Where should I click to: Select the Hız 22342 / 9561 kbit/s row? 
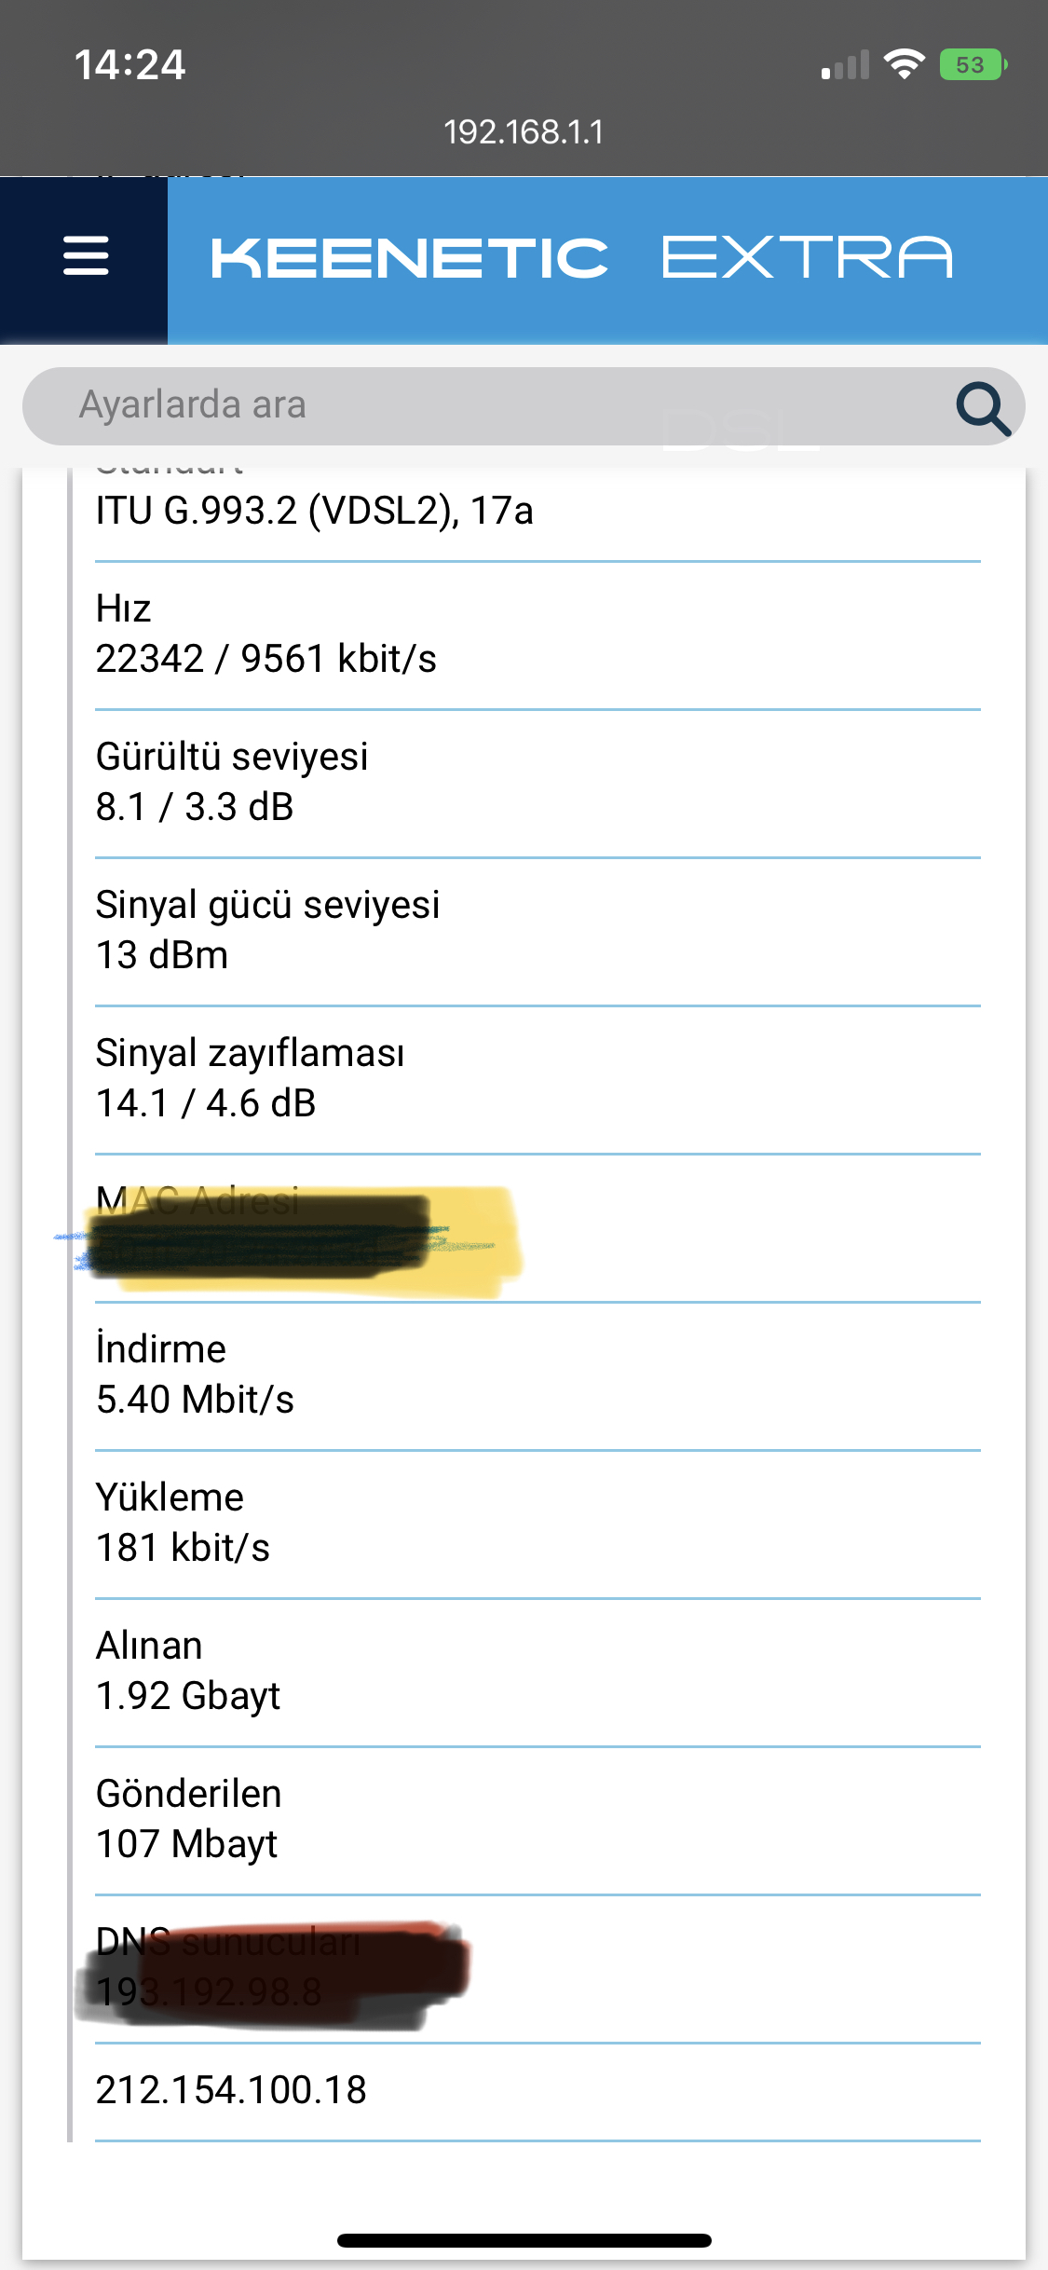tap(538, 636)
